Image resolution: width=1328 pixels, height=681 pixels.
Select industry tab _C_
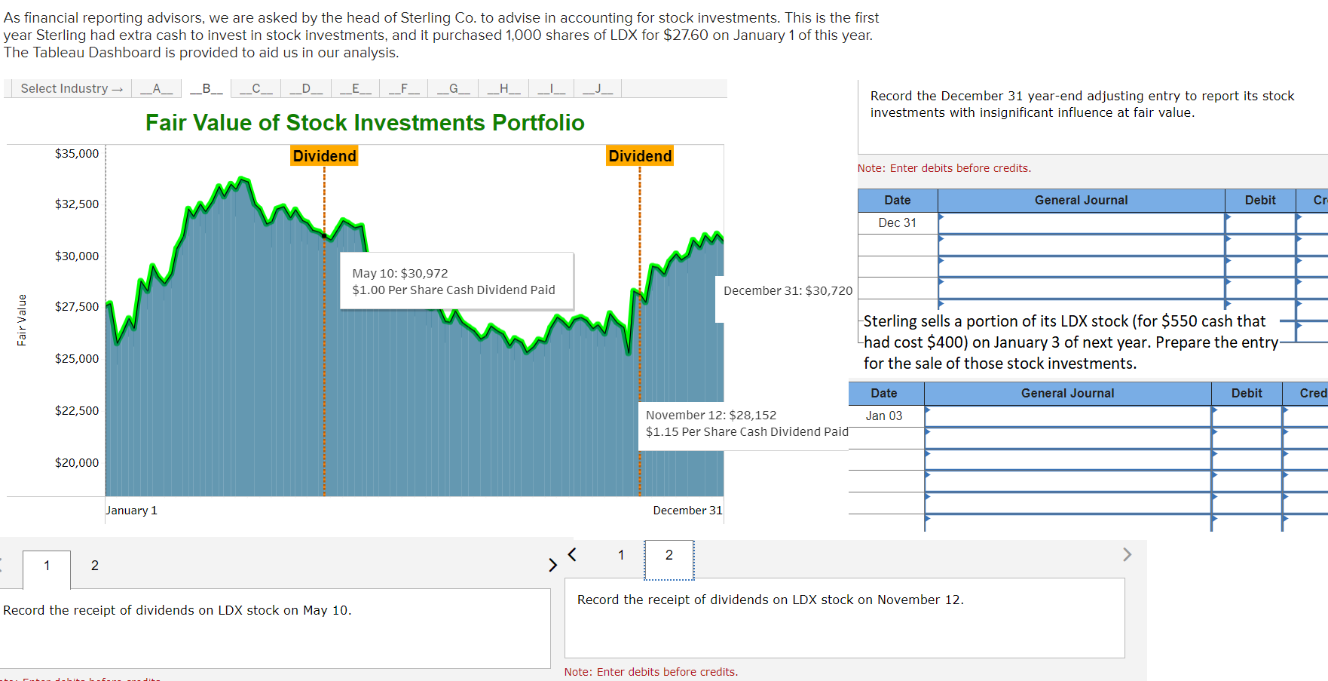pos(256,89)
